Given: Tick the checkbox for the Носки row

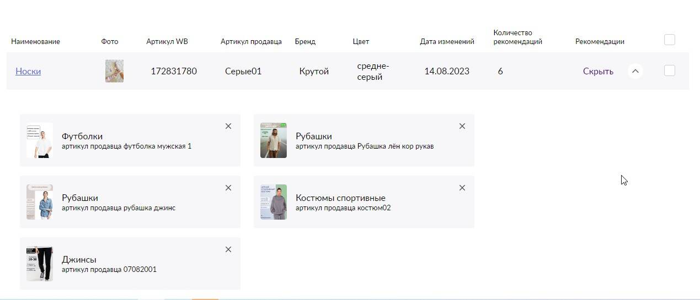Looking at the screenshot, I should point(670,70).
